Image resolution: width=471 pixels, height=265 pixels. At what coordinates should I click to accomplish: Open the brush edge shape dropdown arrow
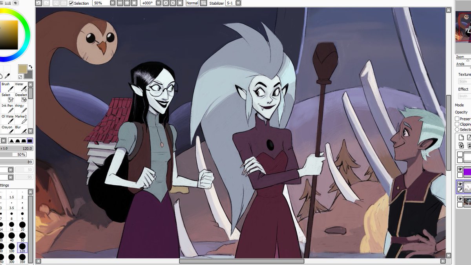pyautogui.click(x=3, y=141)
